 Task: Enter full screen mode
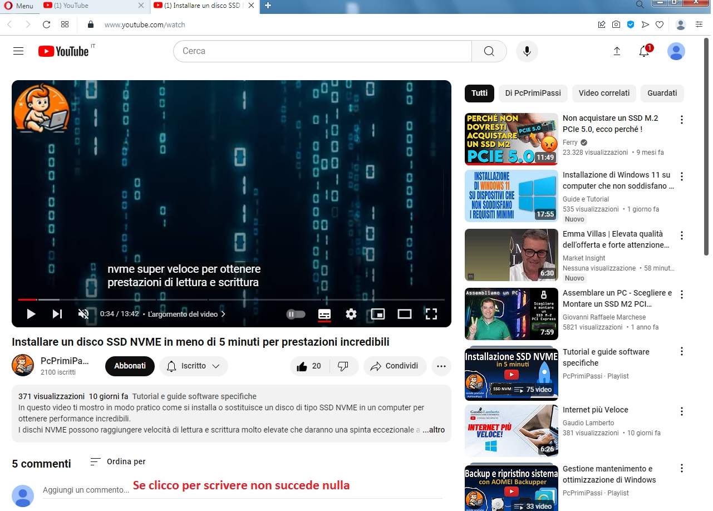431,314
